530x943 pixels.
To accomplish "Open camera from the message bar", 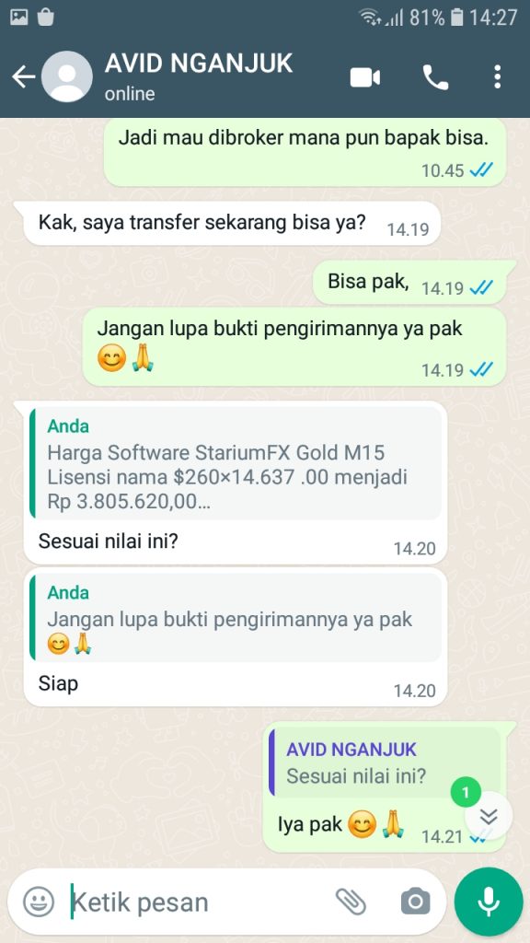I will click(x=415, y=902).
